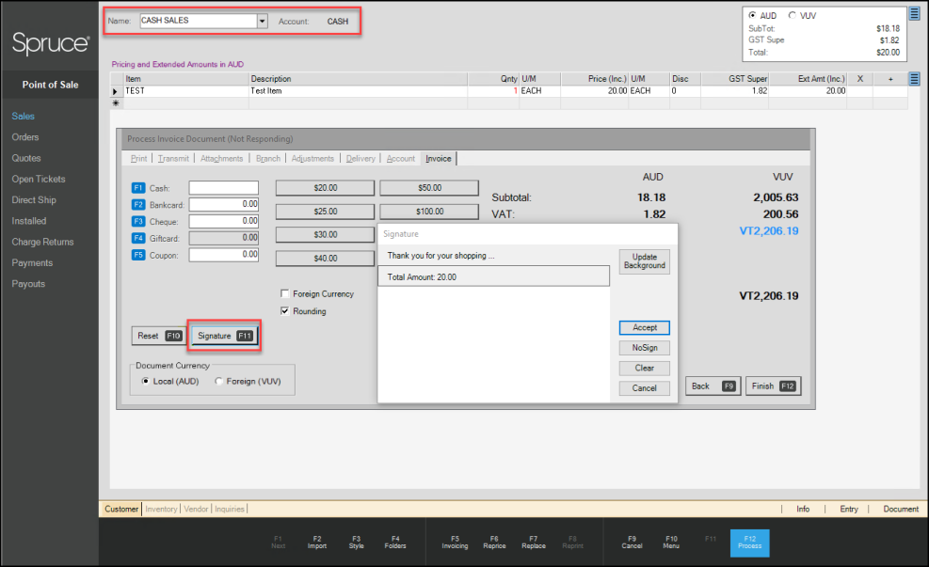The width and height of the screenshot is (929, 567).
Task: Open the Adjustments tab
Action: pos(312,159)
